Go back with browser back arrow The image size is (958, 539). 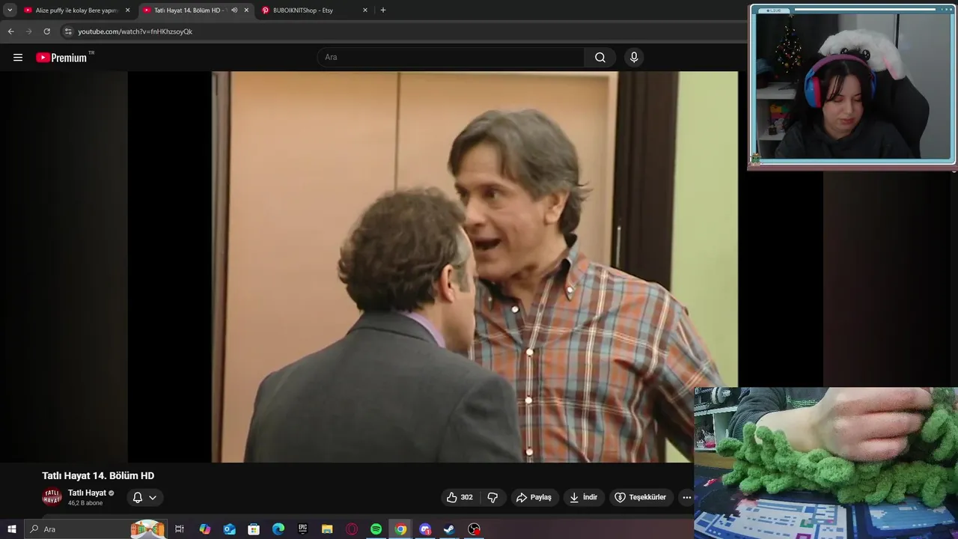(x=10, y=31)
